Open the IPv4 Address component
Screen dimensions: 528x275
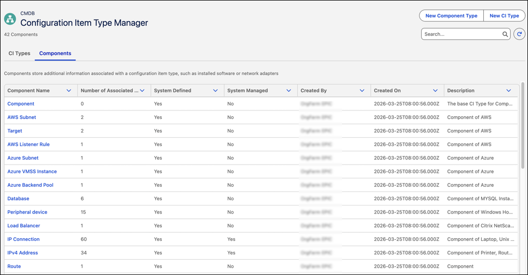pyautogui.click(x=23, y=252)
